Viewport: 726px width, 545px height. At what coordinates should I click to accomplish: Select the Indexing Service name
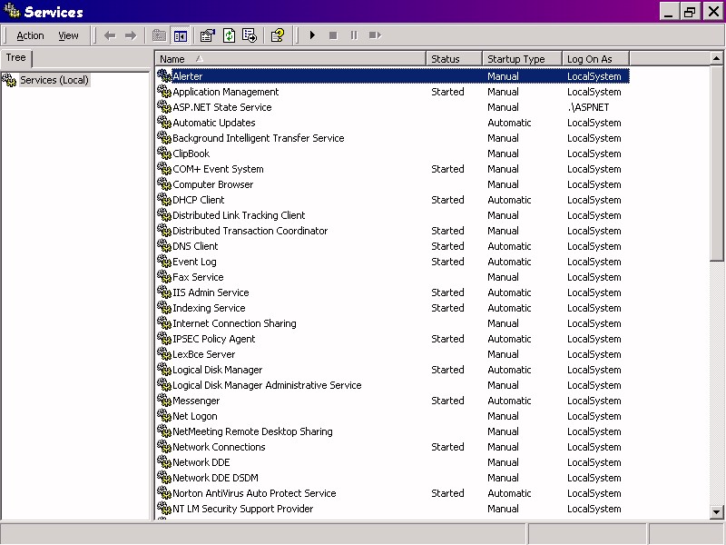coord(209,308)
